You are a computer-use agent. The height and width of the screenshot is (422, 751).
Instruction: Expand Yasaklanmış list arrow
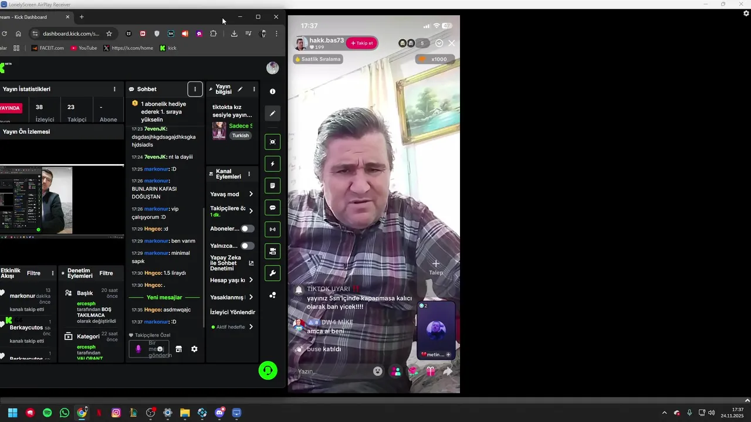point(251,297)
